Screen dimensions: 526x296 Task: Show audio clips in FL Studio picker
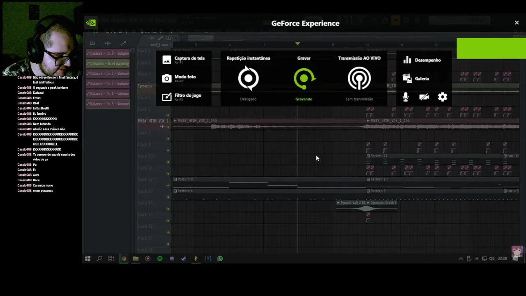point(108,43)
